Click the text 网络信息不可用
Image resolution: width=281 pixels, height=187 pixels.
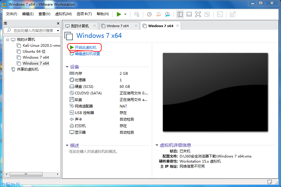[x=192, y=166]
